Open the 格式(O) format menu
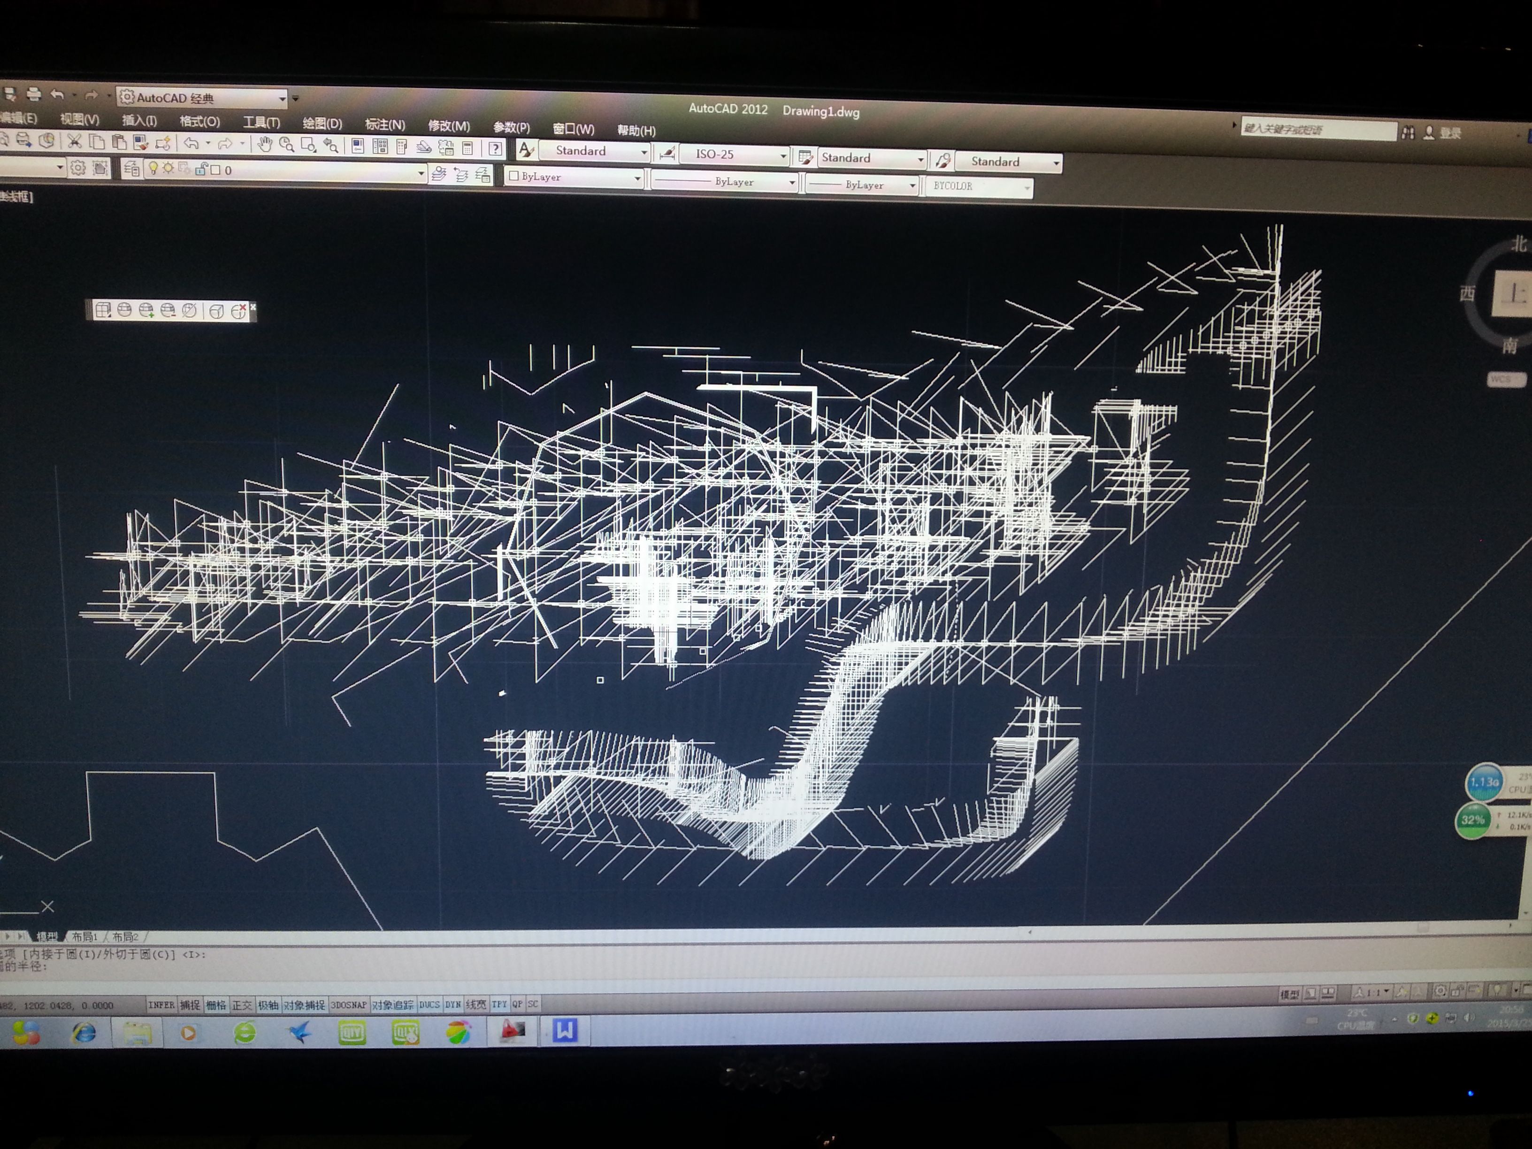 [x=199, y=121]
